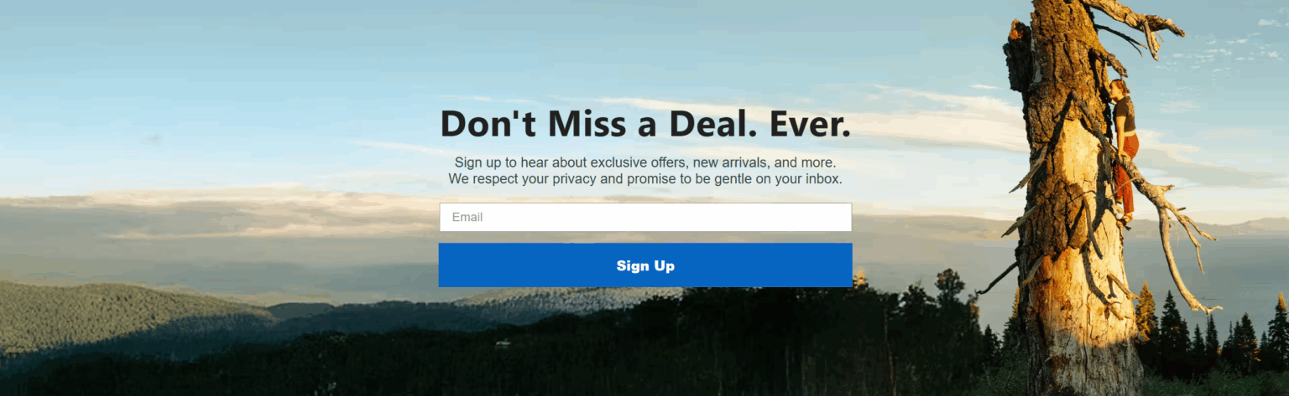Click the "Sign Up" label text

[645, 265]
